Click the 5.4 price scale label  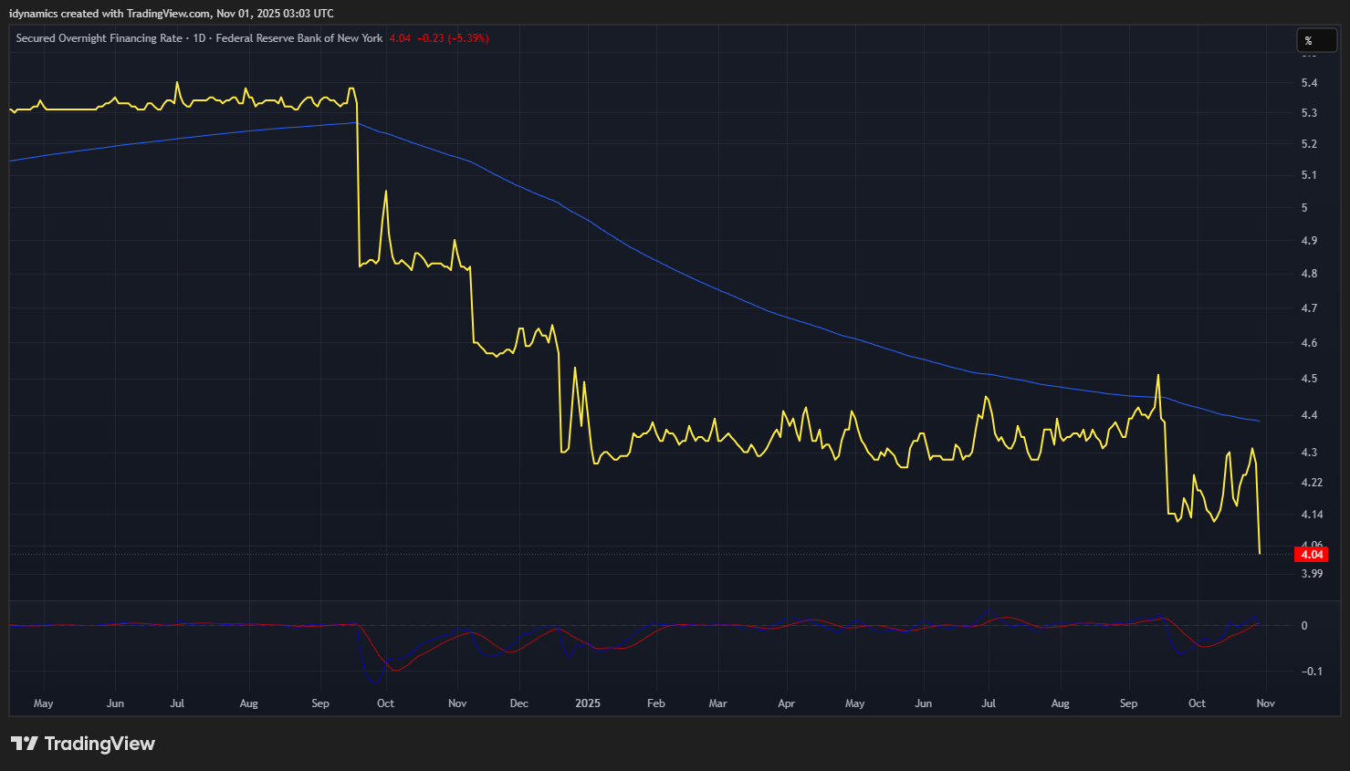click(x=1309, y=83)
